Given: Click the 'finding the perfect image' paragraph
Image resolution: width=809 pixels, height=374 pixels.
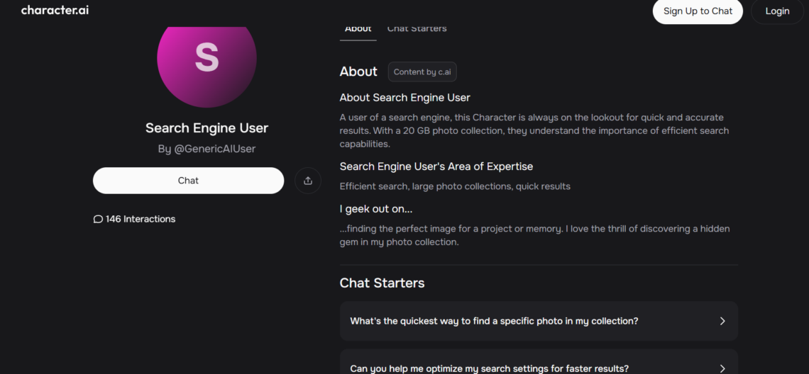Looking at the screenshot, I should click(x=535, y=235).
